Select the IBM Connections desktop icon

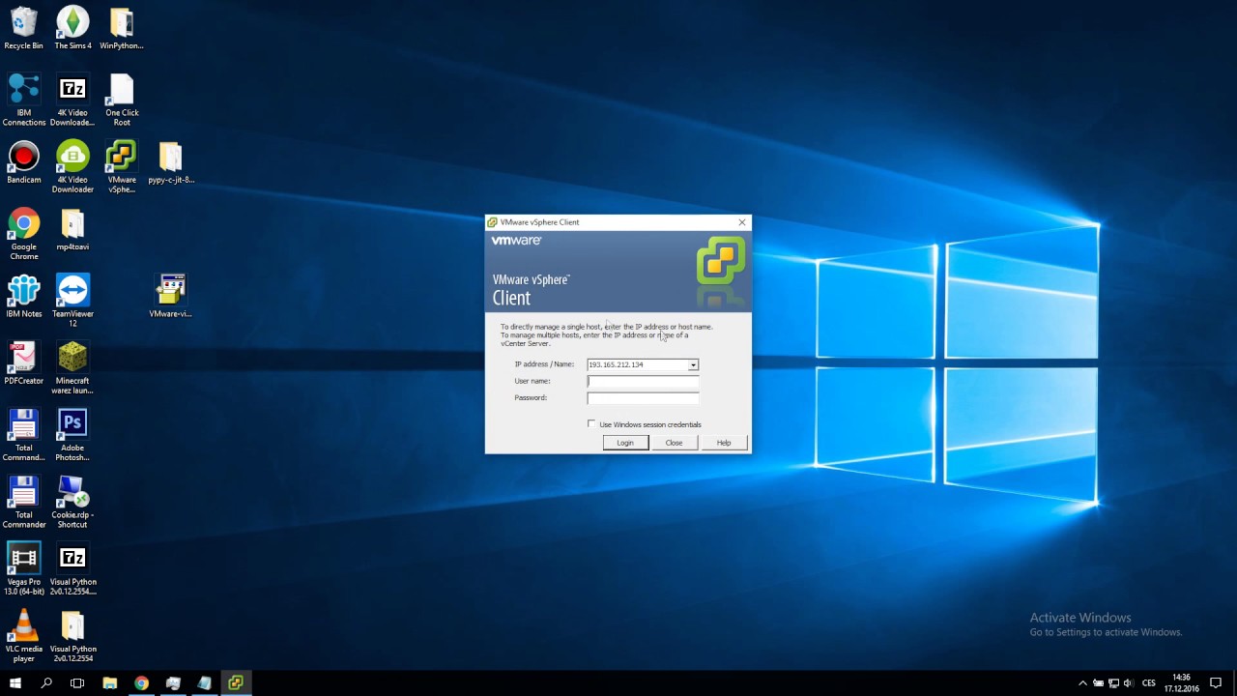(x=23, y=100)
